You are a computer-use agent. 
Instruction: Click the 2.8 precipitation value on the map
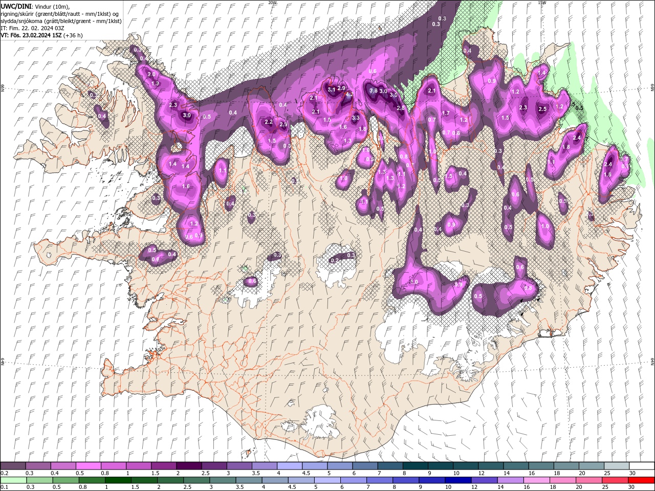pyautogui.click(x=401, y=108)
